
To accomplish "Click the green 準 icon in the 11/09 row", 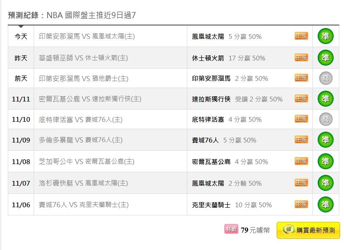I will 325,140.
